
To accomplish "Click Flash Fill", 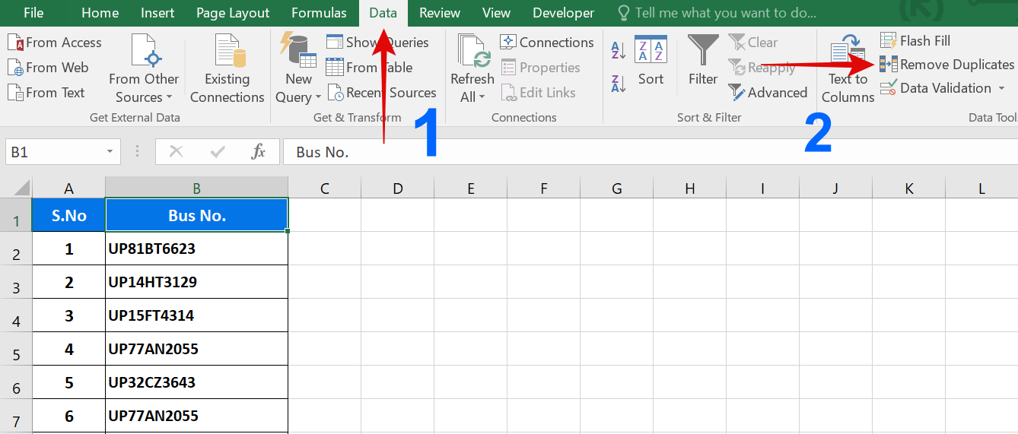I will [916, 41].
